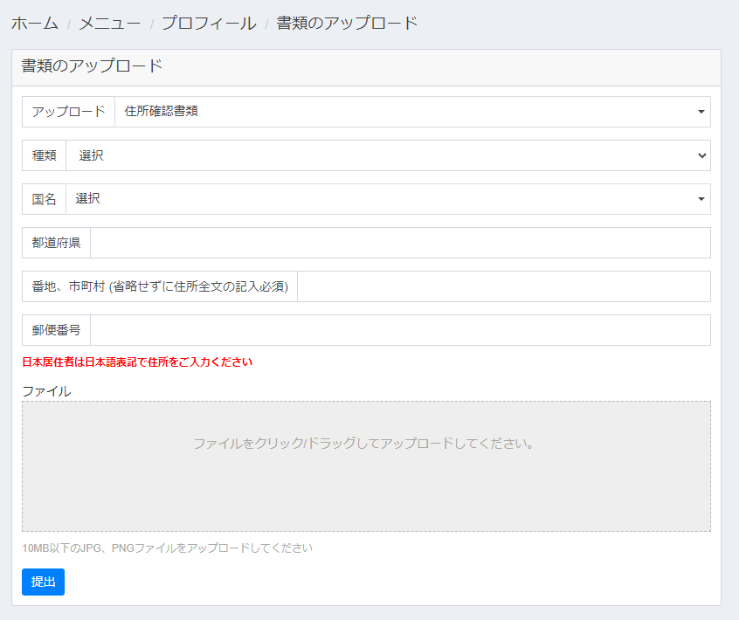This screenshot has width=739, height=620.
Task: Click the caret arrow on the 国名 field
Action: [x=701, y=199]
